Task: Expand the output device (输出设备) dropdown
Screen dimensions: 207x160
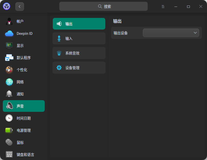Action: tap(171, 33)
